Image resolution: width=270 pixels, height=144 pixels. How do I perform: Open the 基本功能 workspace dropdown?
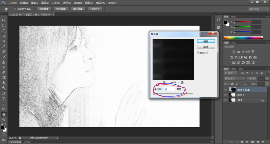click(x=258, y=9)
